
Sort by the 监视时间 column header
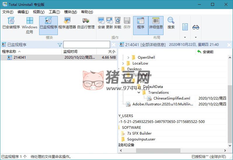click(70, 52)
